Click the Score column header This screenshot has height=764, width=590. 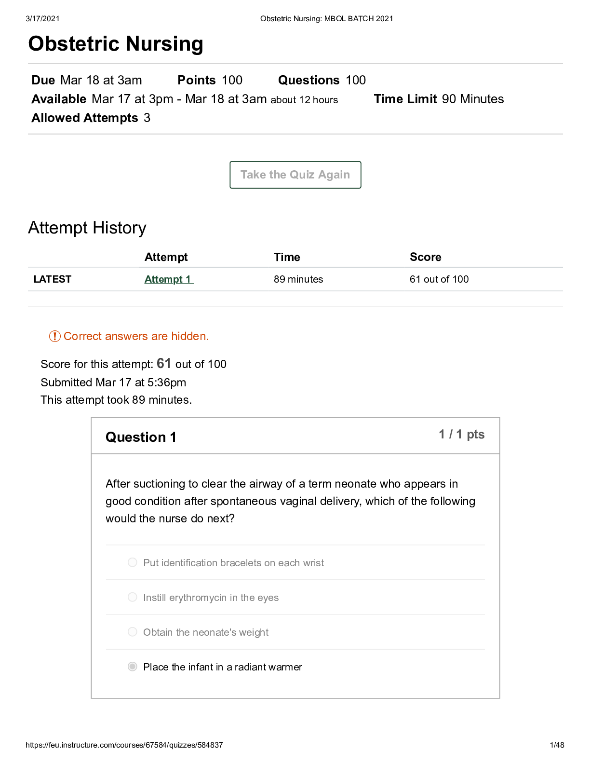pos(426,257)
